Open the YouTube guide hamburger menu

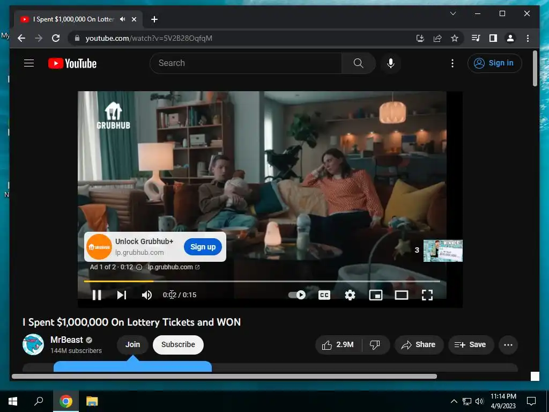(x=29, y=63)
